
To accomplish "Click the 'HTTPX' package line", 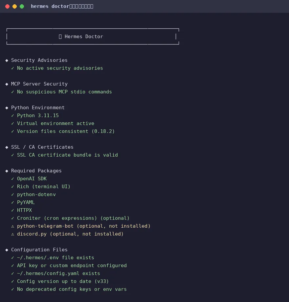I will [x=24, y=210].
